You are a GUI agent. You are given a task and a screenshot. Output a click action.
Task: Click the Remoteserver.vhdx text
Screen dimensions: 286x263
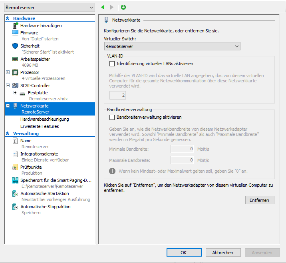click(x=48, y=99)
